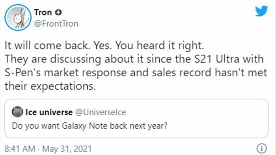The width and height of the screenshot is (276, 155).
Task: Open Tron's profile avatar picture
Action: coord(18,18)
